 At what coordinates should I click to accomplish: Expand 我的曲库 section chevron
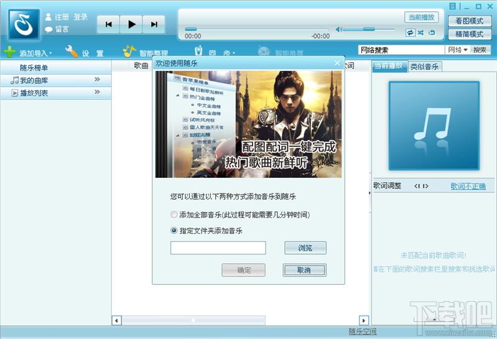click(97, 79)
